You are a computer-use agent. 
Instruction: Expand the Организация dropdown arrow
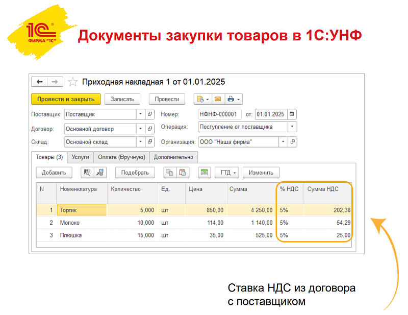283,142
